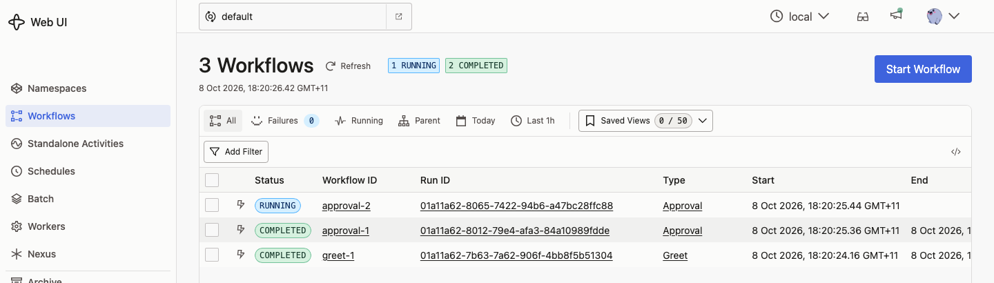This screenshot has height=283, width=994.
Task: Open run ID ending in 0989fdde
Action: click(x=515, y=231)
